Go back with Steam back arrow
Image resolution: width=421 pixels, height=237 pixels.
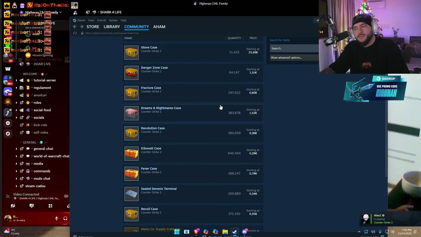tap(75, 27)
